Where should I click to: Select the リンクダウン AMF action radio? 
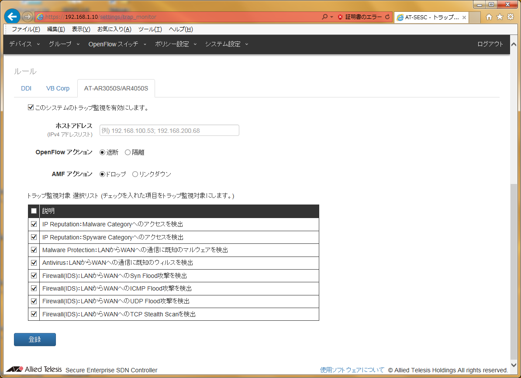[x=135, y=174]
